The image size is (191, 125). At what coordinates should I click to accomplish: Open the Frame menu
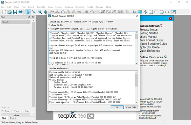click(59, 7)
